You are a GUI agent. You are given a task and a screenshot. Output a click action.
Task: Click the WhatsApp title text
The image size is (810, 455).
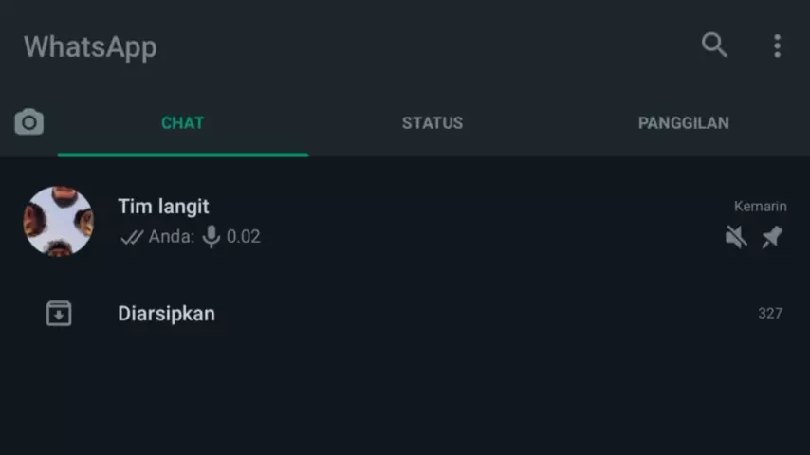[90, 46]
